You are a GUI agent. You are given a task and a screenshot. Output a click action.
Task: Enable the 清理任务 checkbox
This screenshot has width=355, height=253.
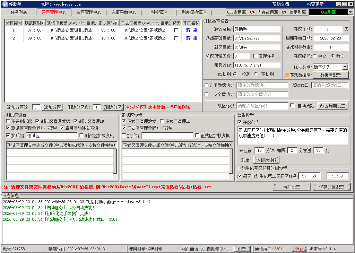tap(255, 56)
